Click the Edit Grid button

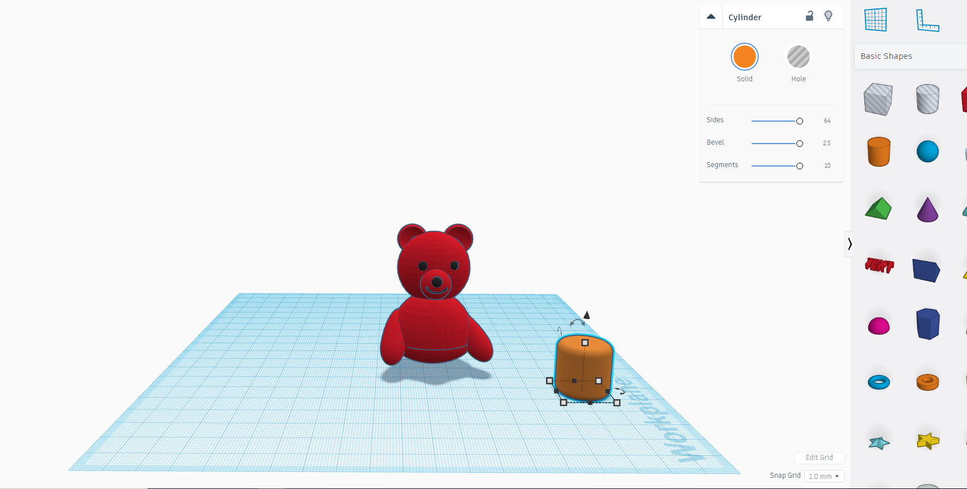point(819,458)
